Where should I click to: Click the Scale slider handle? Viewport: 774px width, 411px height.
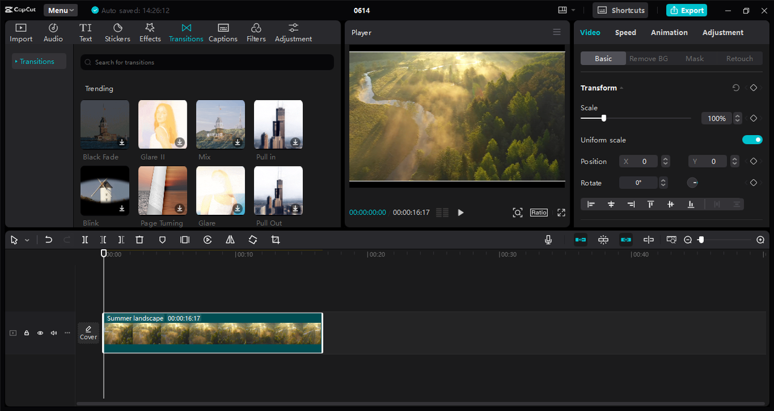pos(603,118)
